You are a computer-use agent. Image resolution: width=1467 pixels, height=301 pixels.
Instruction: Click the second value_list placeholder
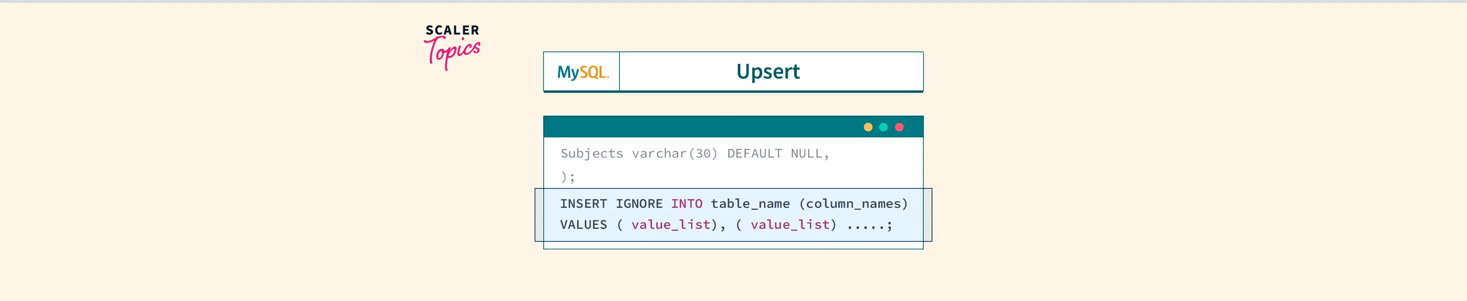tap(789, 225)
